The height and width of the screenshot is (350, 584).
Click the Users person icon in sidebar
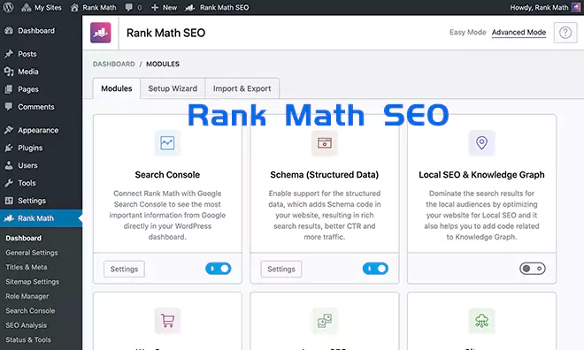click(x=9, y=165)
